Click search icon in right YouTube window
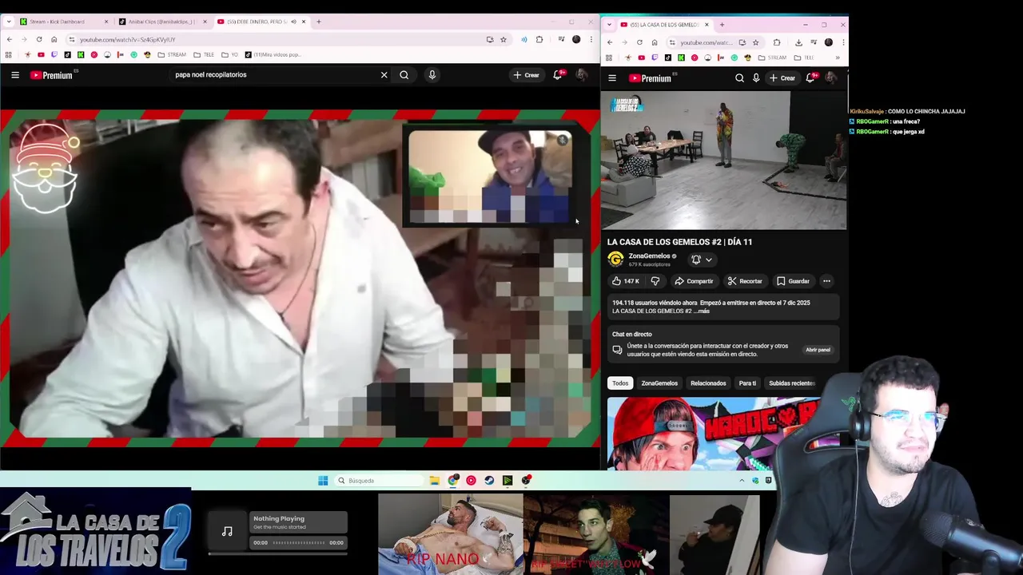This screenshot has width=1023, height=575. click(739, 78)
